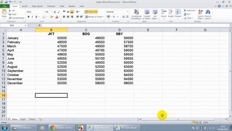
Task: Apply red font color button
Action: click(57, 17)
